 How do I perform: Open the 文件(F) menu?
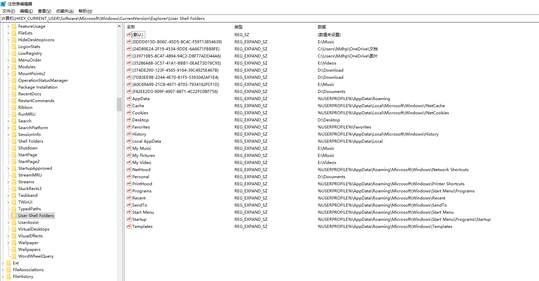[9, 11]
